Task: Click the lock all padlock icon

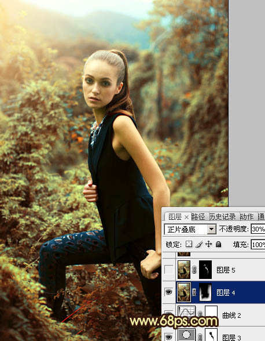Action: click(x=219, y=244)
